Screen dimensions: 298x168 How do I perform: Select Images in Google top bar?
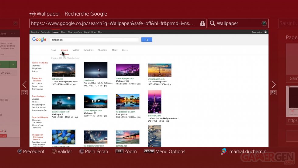[x=56, y=32]
